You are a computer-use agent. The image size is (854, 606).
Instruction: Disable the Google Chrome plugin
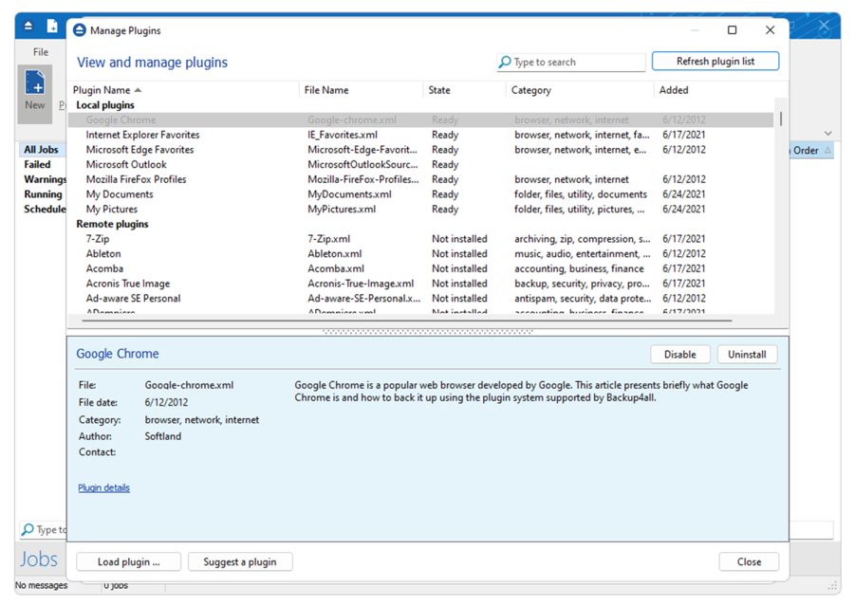coord(679,355)
